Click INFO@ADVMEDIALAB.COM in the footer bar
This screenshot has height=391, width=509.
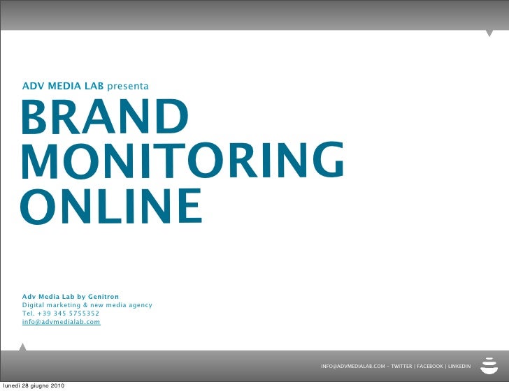coord(353,366)
